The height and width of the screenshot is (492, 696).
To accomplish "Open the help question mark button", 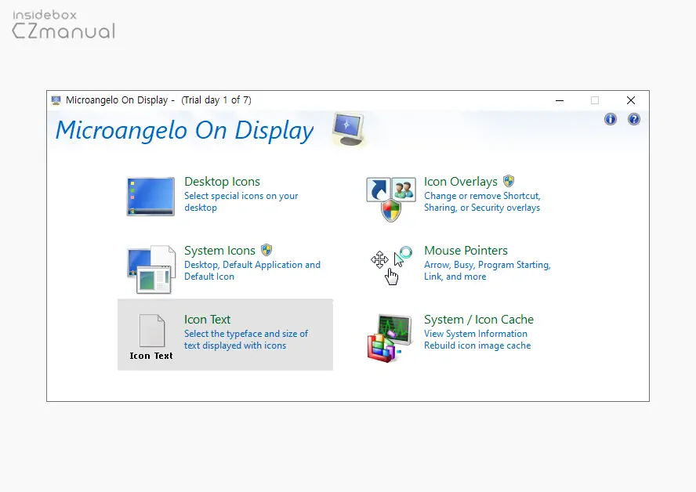I will coord(634,119).
